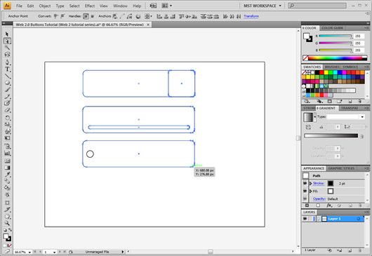Add new effect with fx button
Viewport: 372px width, 256px height.
pyautogui.click(x=329, y=206)
